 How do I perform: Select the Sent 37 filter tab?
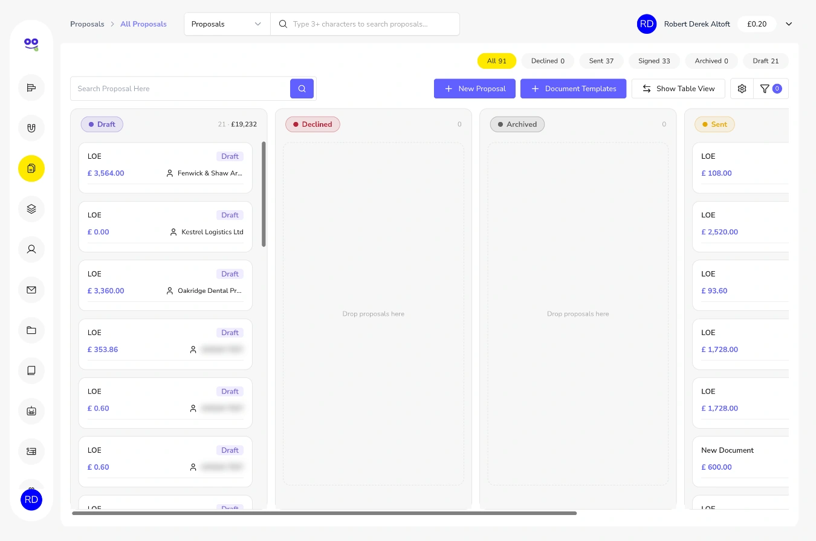click(601, 61)
